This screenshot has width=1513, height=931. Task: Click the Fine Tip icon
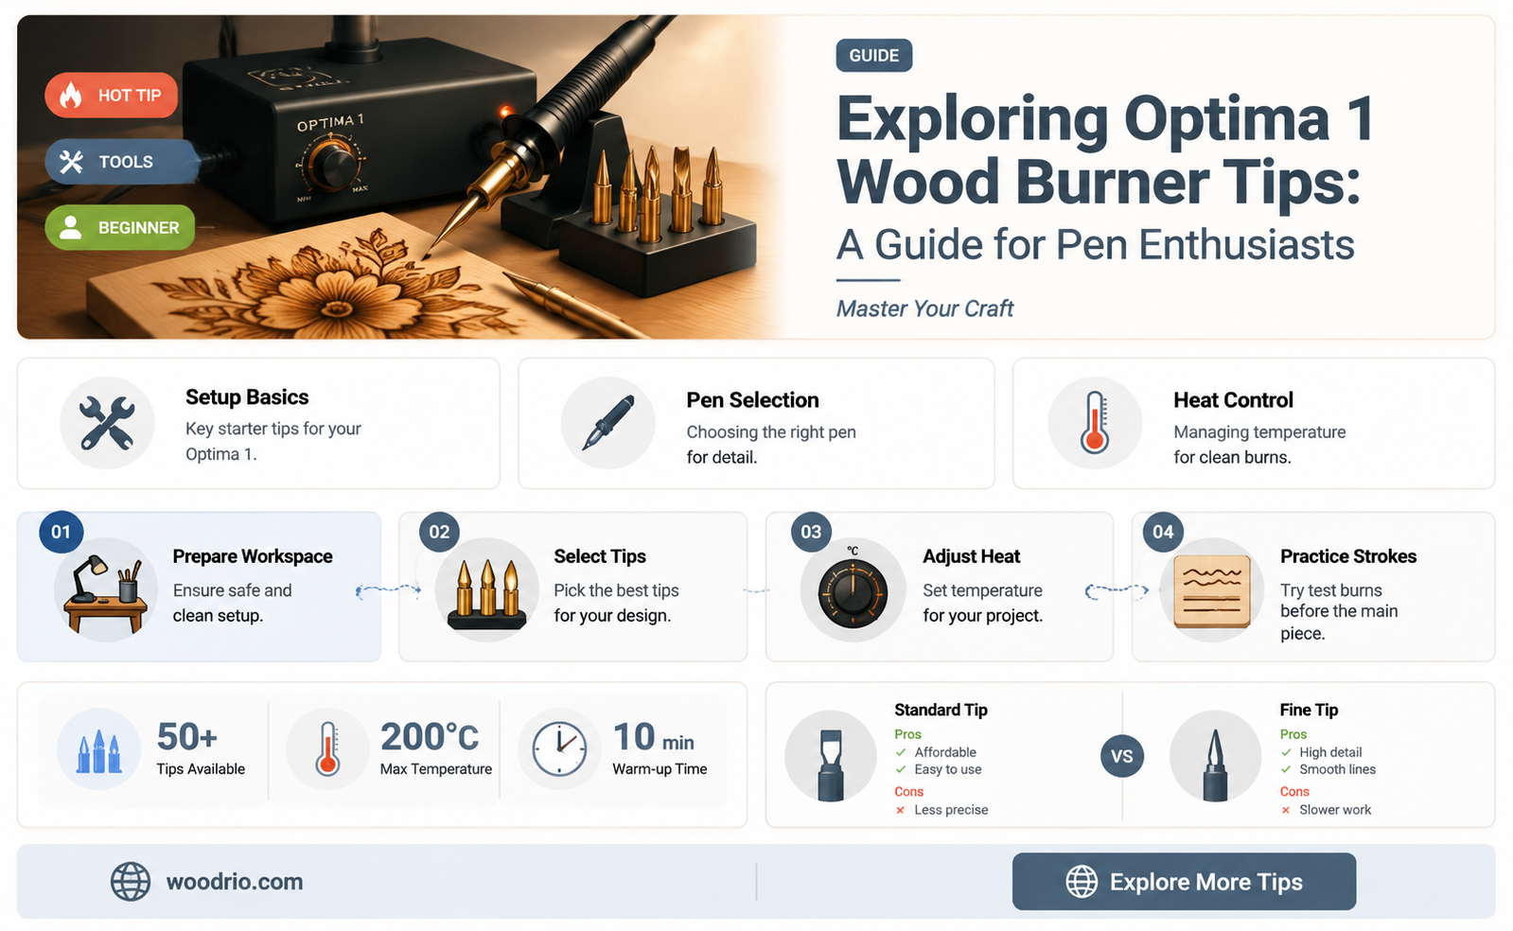[1216, 757]
